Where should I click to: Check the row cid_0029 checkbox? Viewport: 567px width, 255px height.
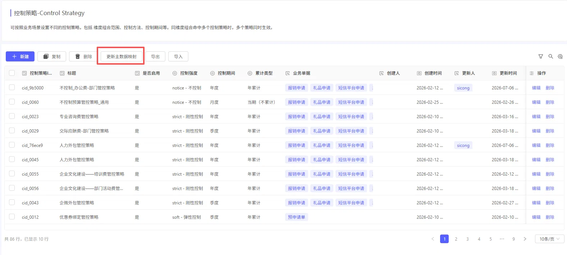(x=12, y=130)
